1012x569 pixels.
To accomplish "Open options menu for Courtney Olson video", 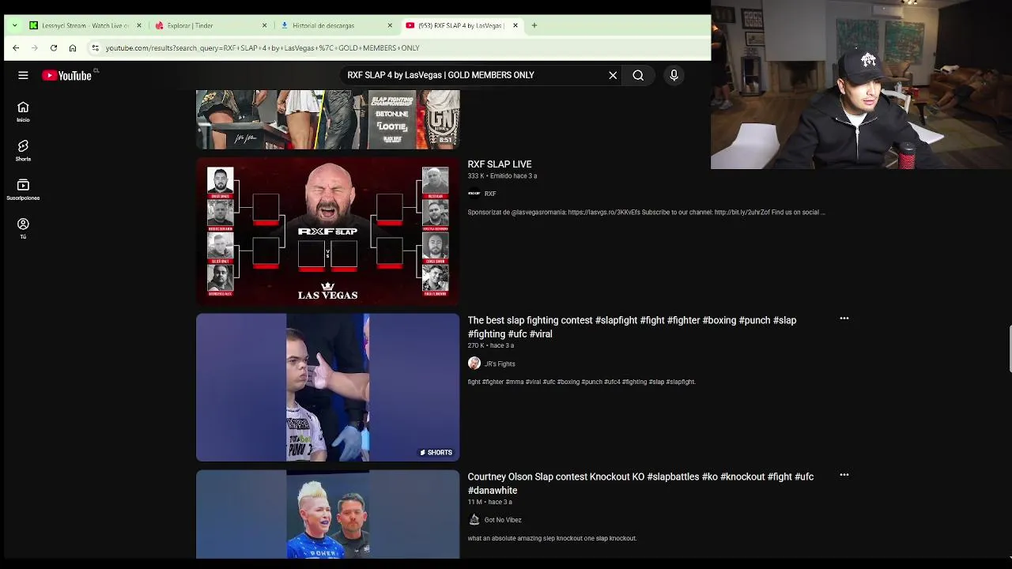I will click(844, 475).
